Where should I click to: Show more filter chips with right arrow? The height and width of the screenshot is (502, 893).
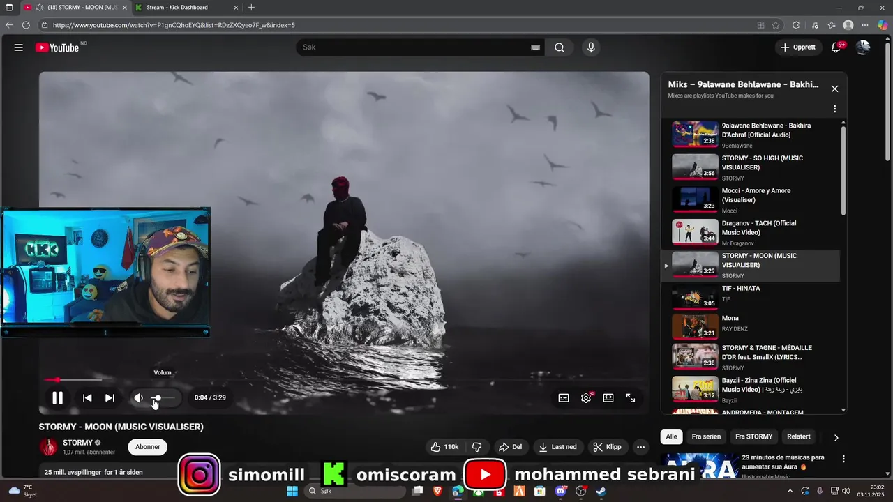click(x=836, y=437)
